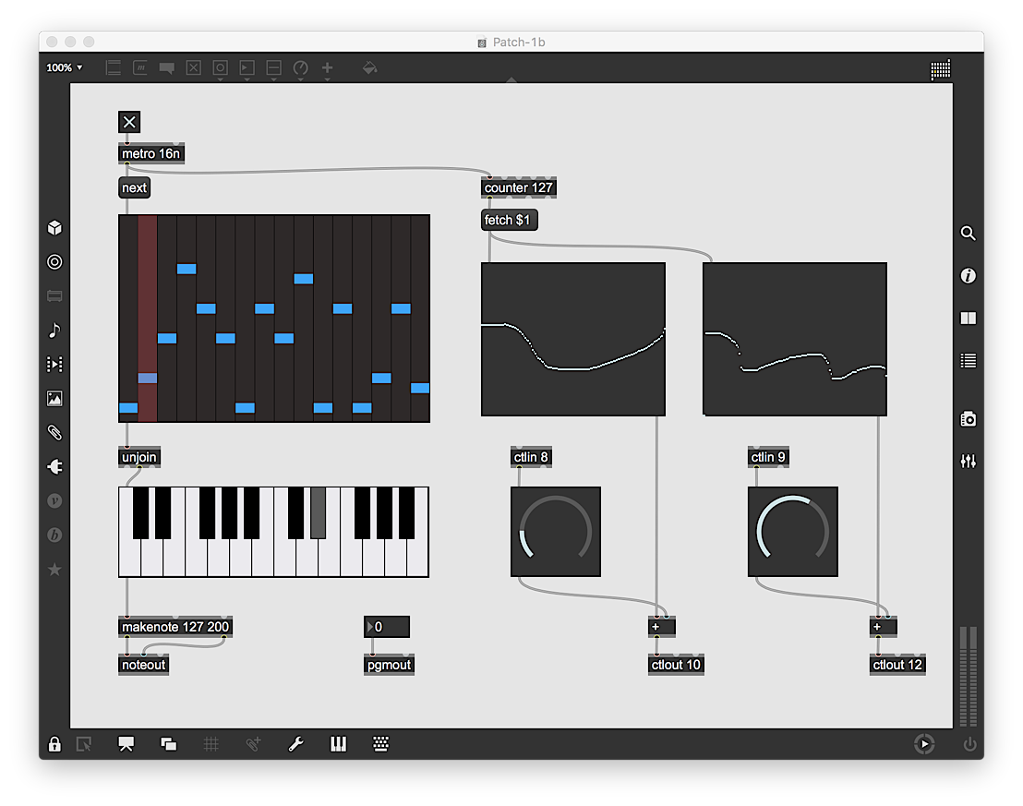The image size is (1023, 806).
Task: Open the wrench debugging tool
Action: pyautogui.click(x=295, y=744)
